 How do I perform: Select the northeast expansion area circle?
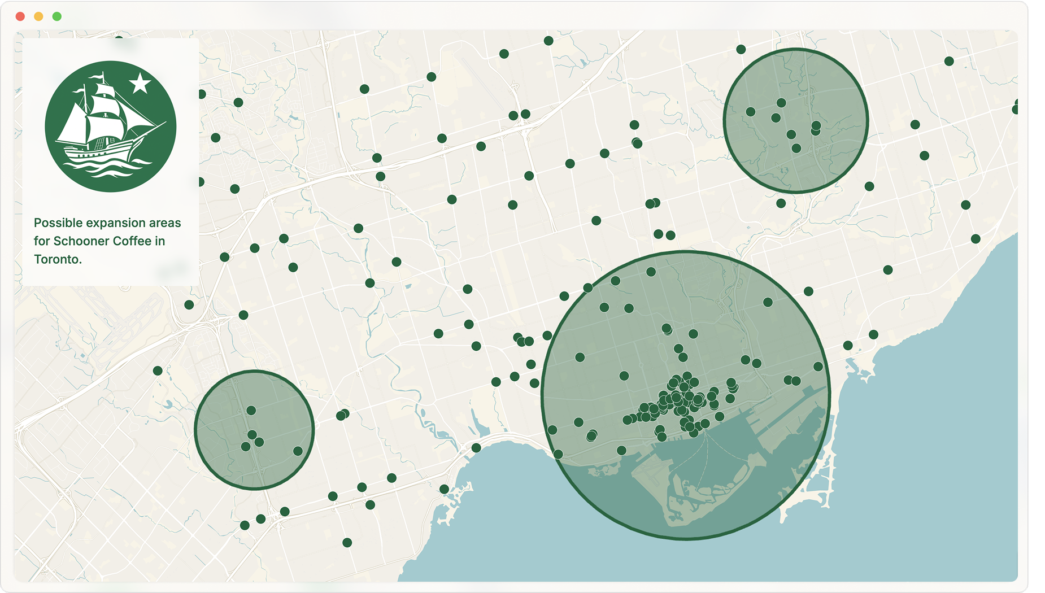(795, 121)
